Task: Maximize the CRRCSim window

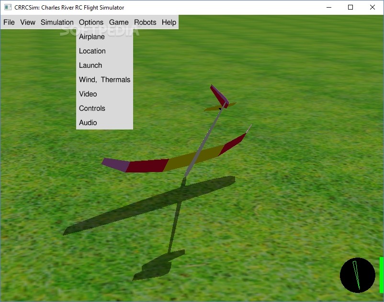Action: [x=350, y=7]
